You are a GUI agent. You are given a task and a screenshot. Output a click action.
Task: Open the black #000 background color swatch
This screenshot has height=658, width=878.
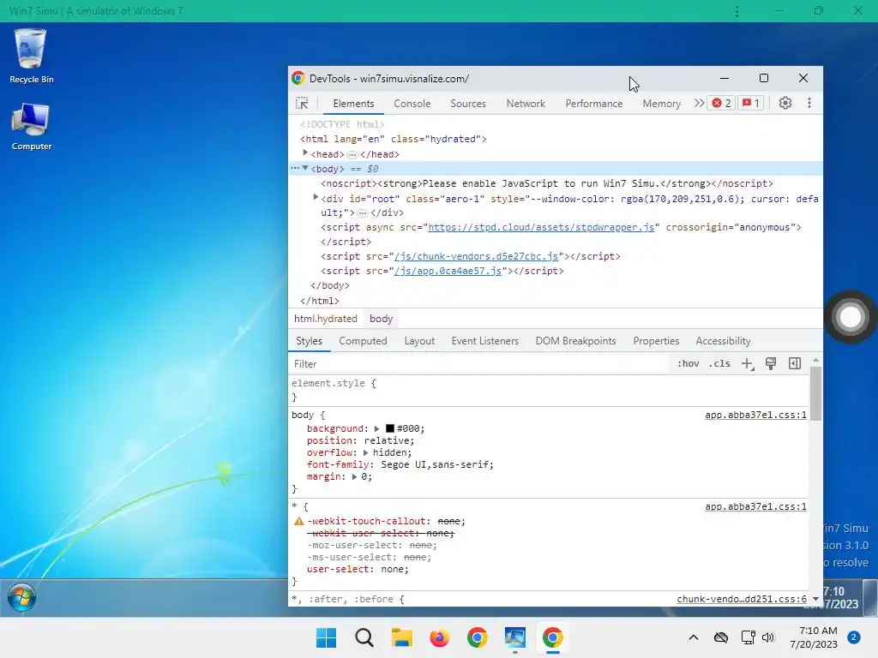tap(390, 428)
